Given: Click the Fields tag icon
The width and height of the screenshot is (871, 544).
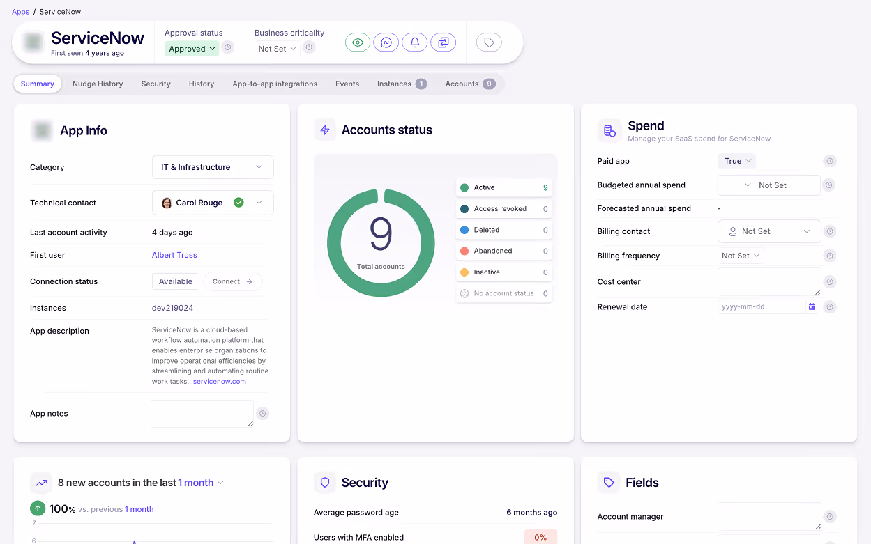Looking at the screenshot, I should coord(609,483).
